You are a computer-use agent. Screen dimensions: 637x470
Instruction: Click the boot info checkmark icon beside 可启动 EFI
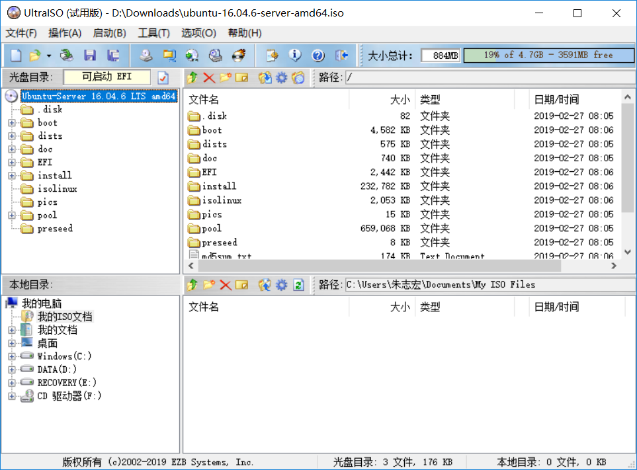[x=163, y=77]
